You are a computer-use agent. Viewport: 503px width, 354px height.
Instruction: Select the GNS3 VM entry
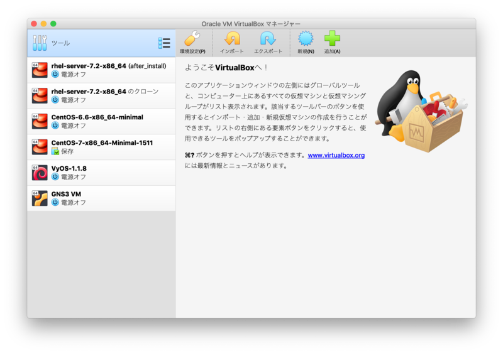click(101, 198)
